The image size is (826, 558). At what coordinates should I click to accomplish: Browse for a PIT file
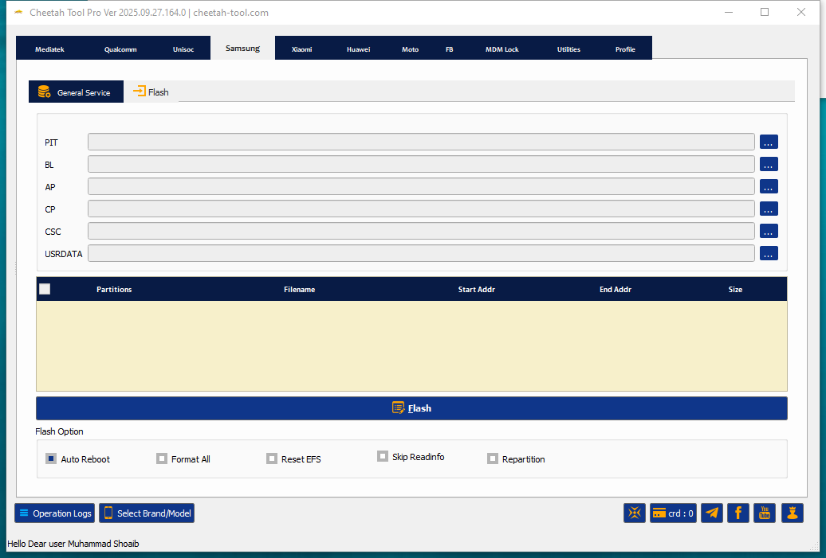[768, 142]
